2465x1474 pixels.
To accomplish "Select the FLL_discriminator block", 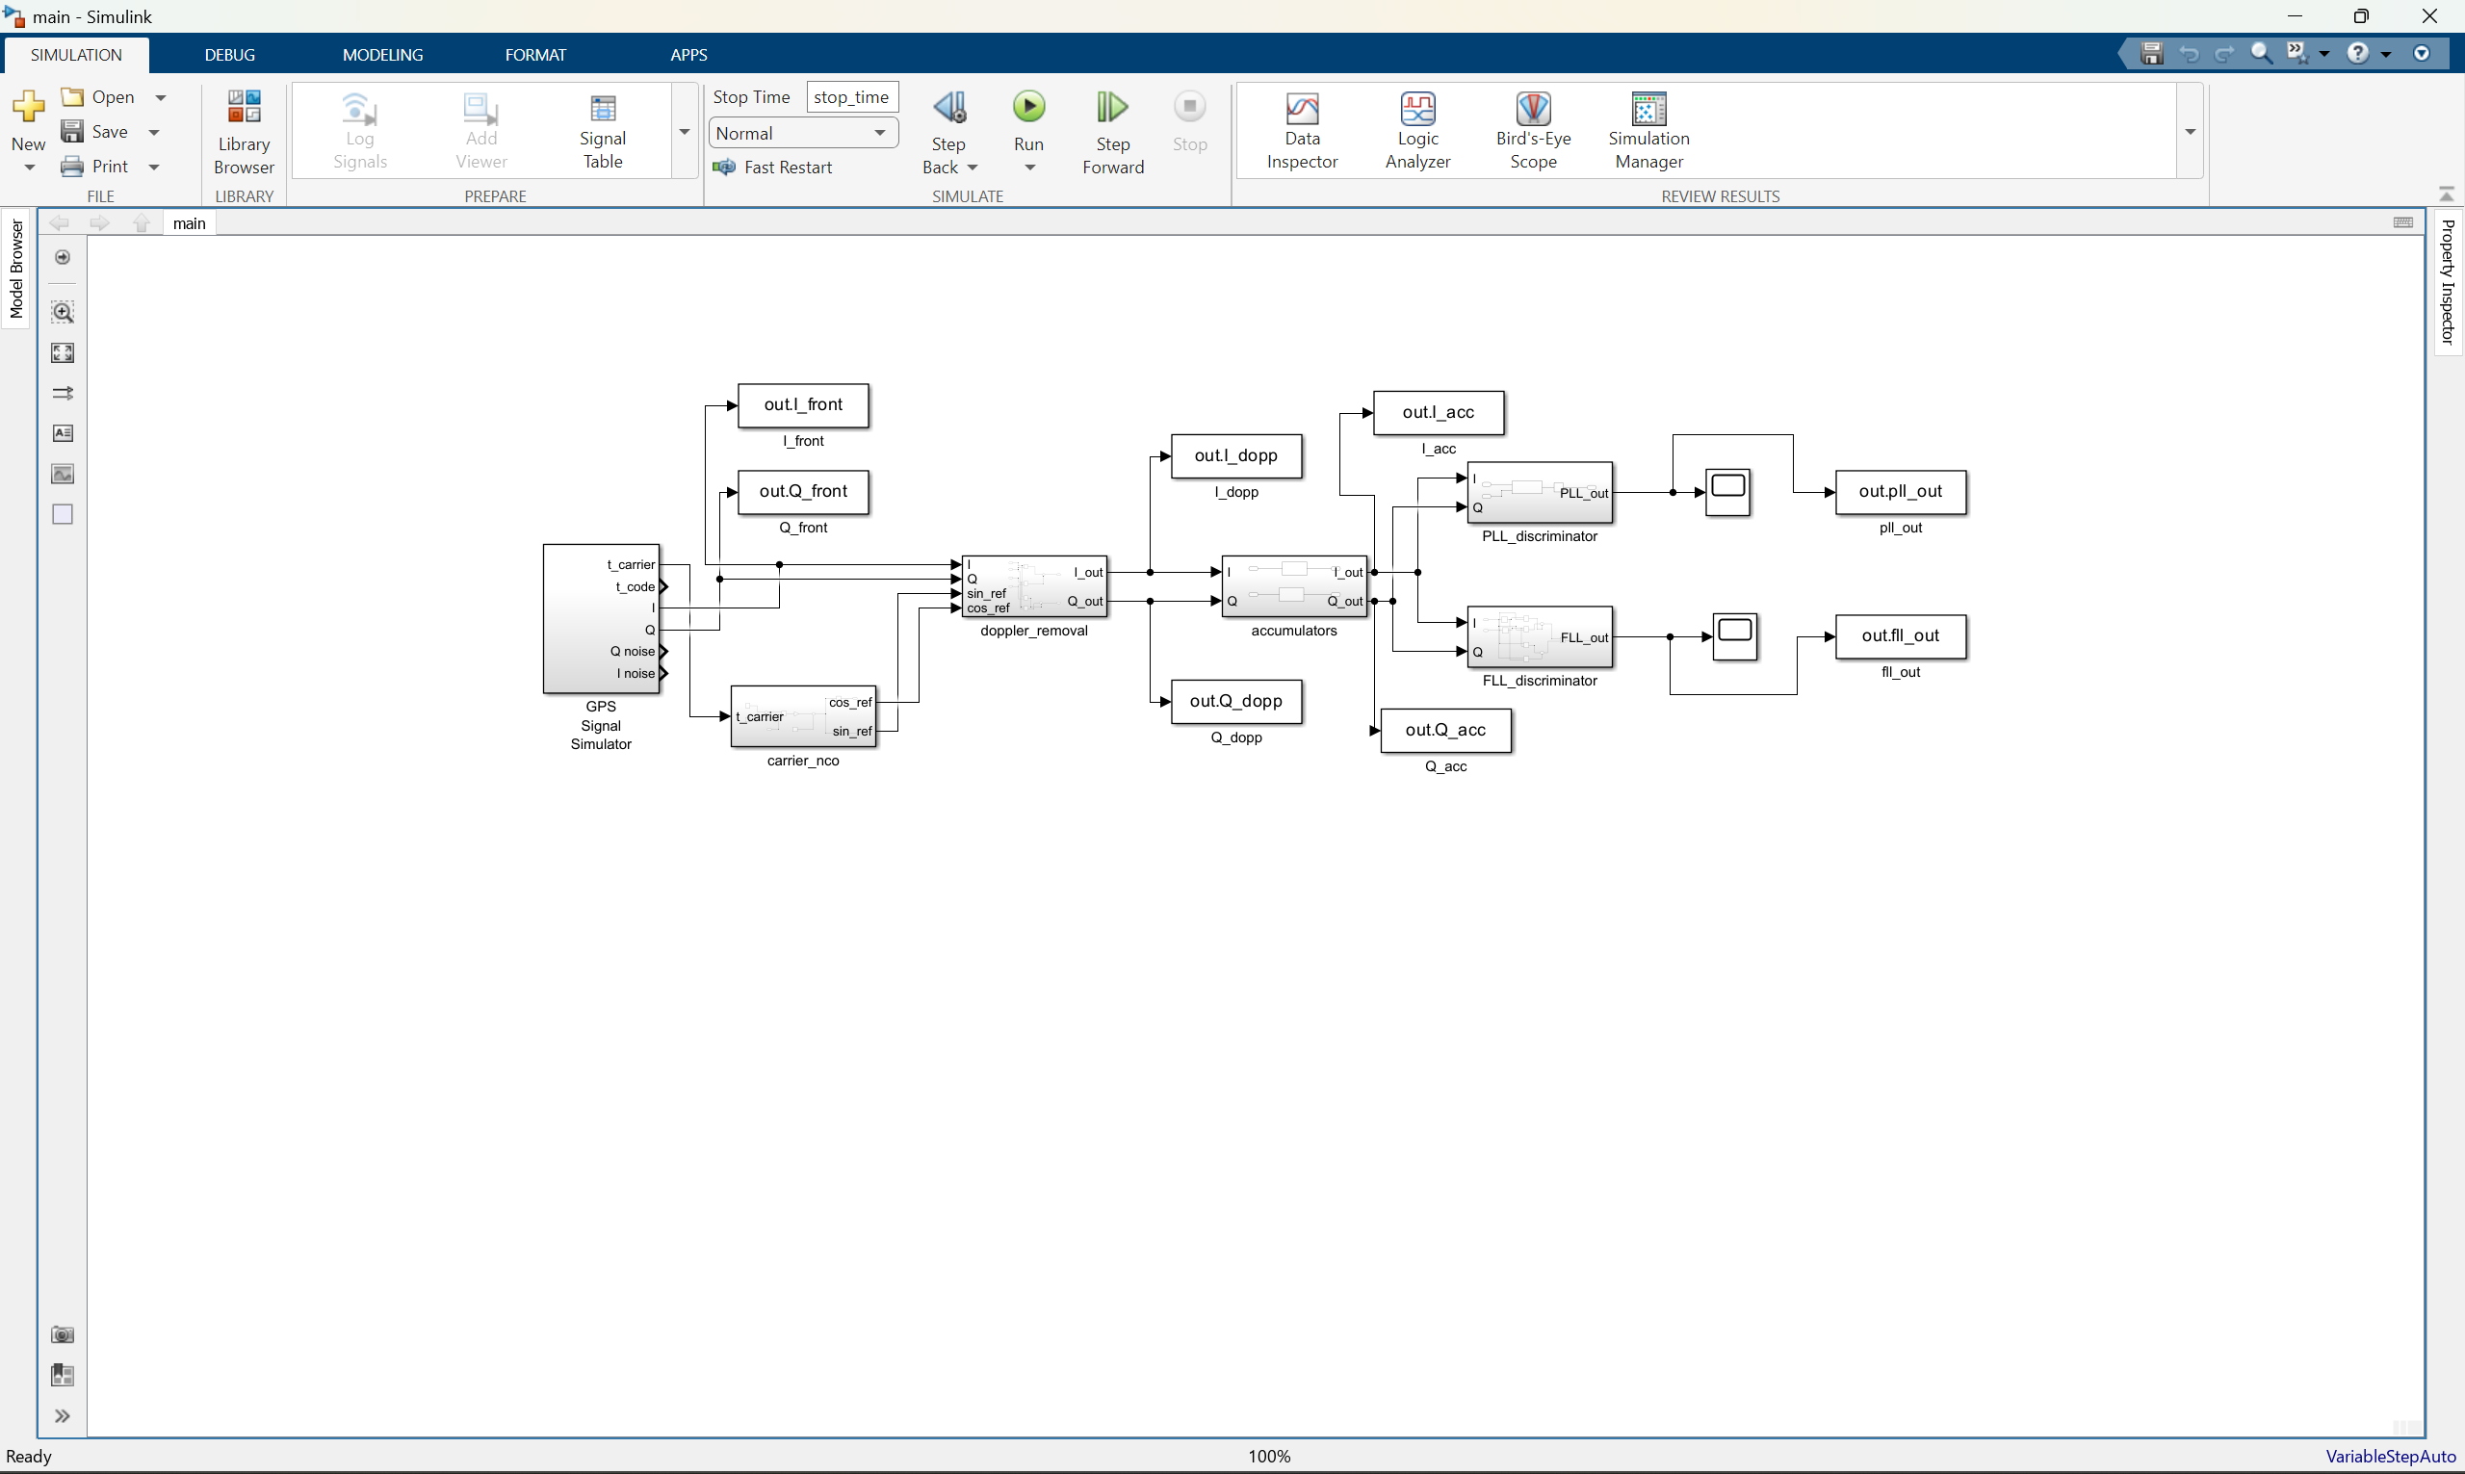I will [1540, 636].
